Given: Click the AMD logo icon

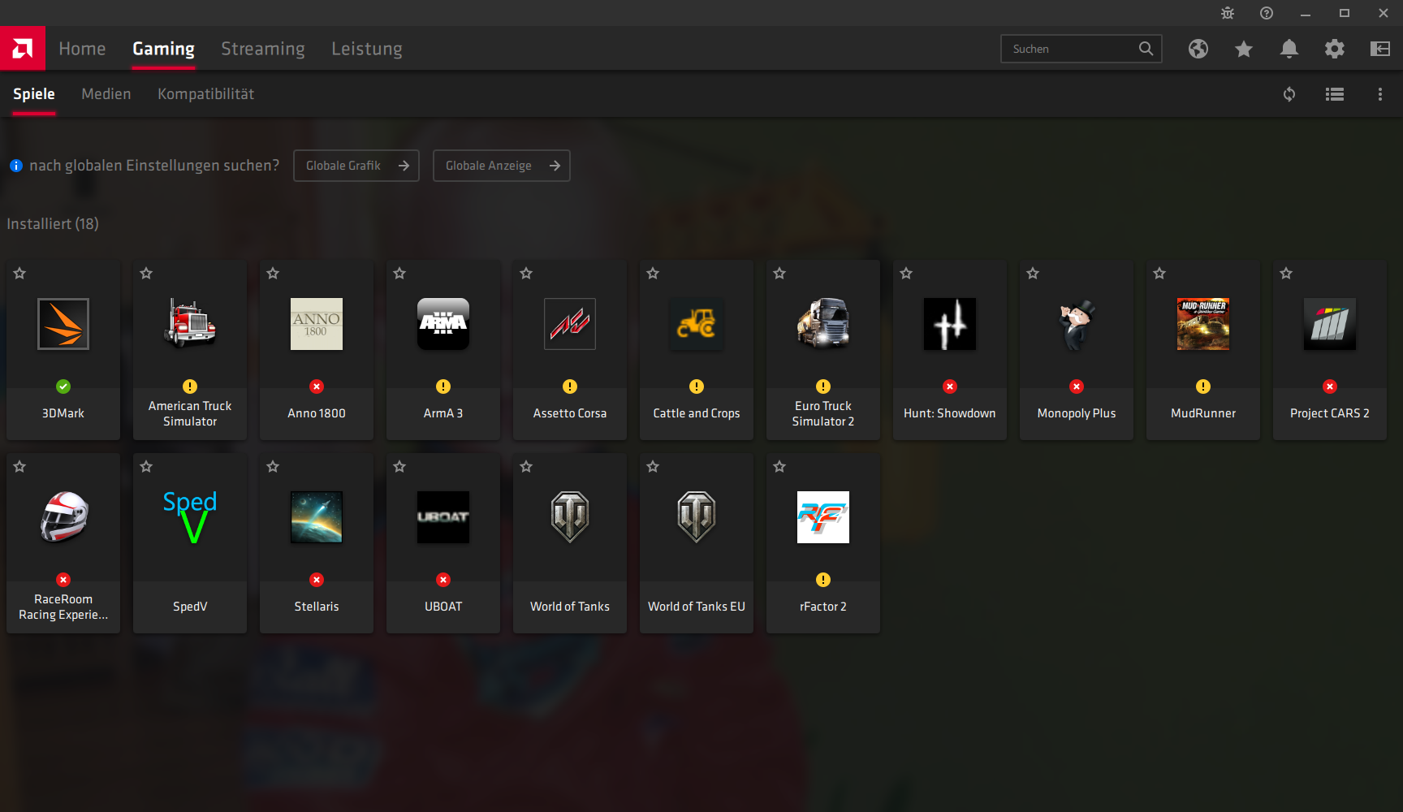Looking at the screenshot, I should coord(23,49).
